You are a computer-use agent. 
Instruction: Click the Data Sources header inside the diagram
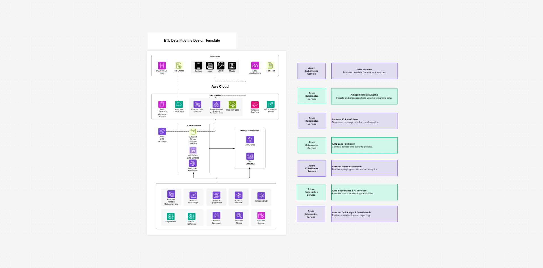215,56
